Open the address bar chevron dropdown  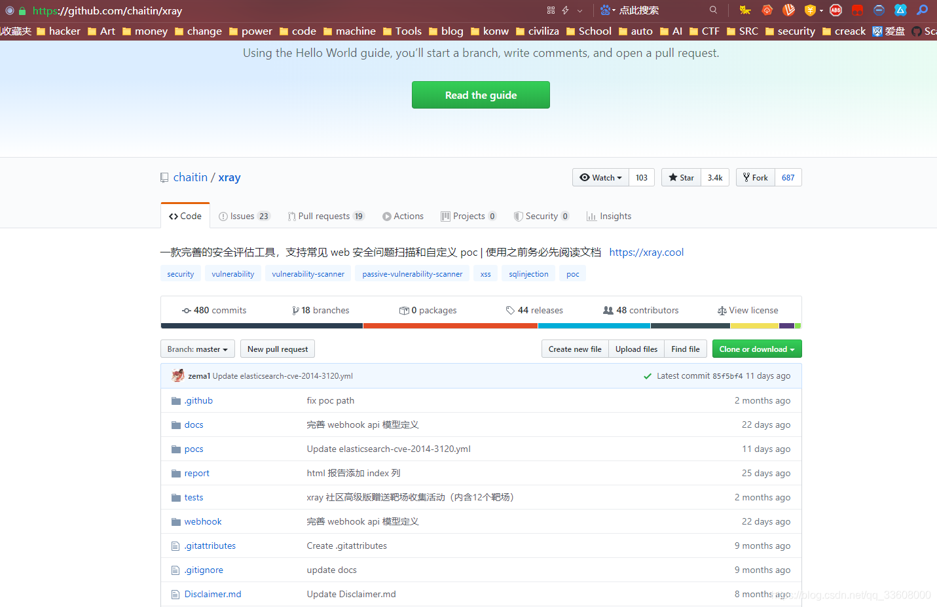[x=579, y=10]
